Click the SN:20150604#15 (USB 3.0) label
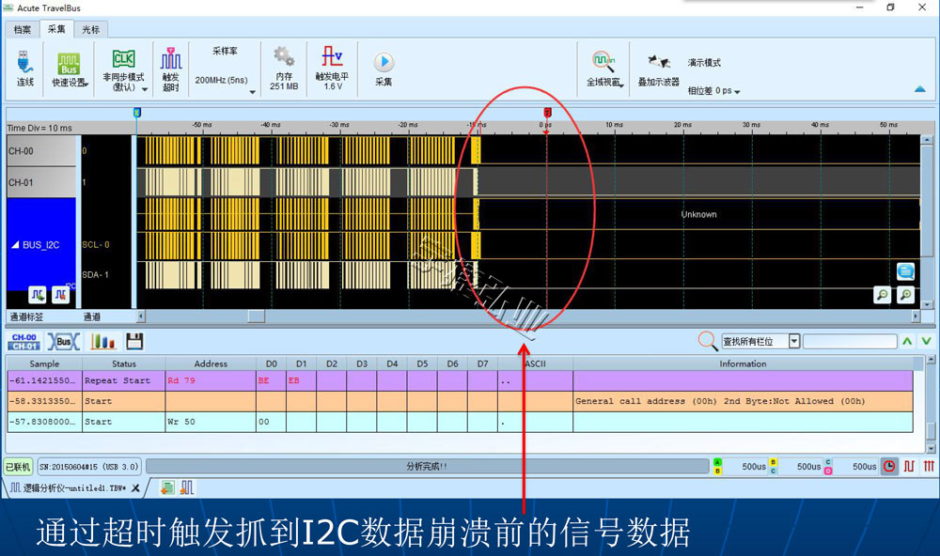 [88, 466]
